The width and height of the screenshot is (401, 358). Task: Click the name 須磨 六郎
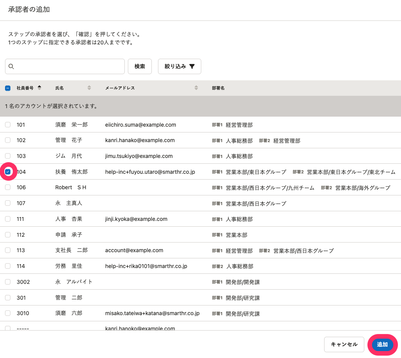[x=69, y=313]
